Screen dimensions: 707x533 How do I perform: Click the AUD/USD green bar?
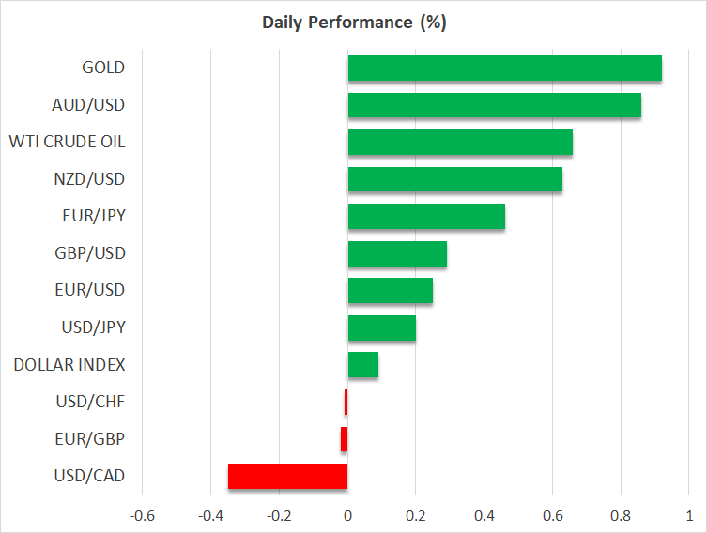(494, 105)
